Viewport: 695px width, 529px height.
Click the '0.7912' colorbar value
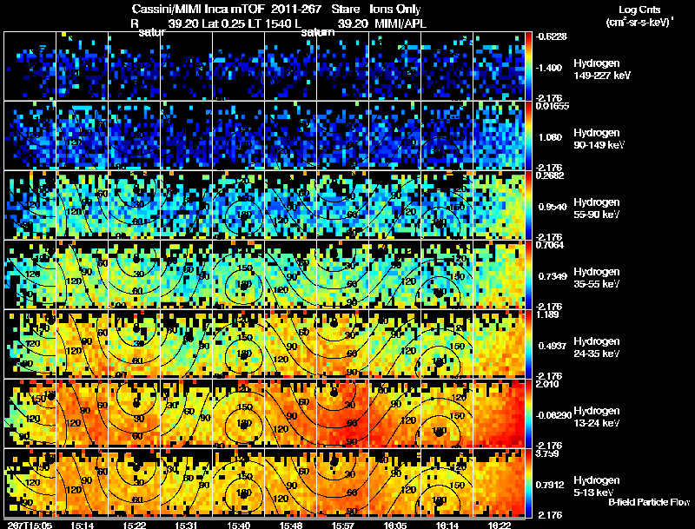point(550,485)
